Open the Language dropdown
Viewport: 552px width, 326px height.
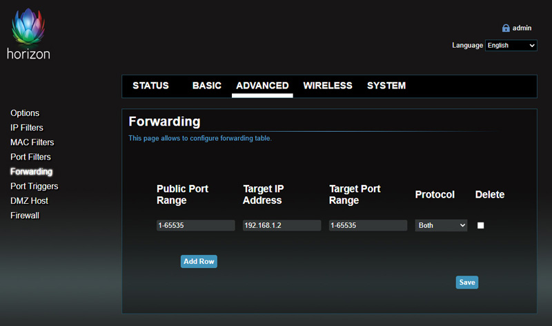[511, 46]
